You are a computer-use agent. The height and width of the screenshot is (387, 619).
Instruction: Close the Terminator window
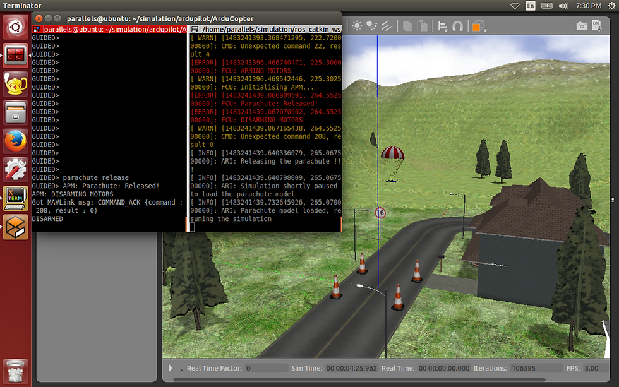(39, 18)
